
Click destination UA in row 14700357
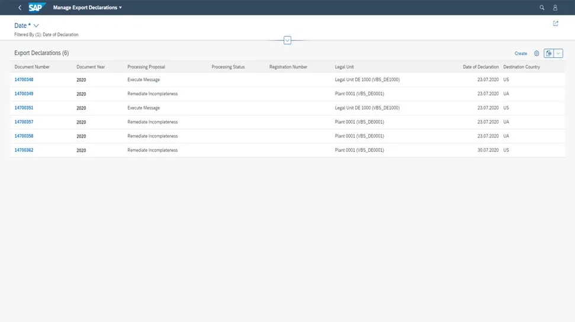pyautogui.click(x=506, y=122)
